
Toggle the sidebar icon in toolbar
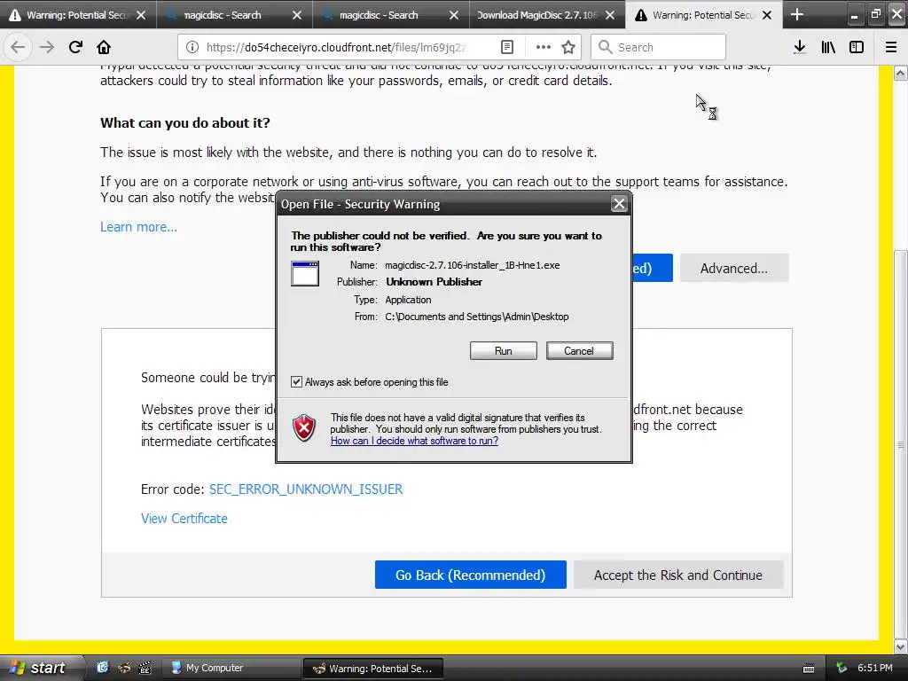pos(857,47)
